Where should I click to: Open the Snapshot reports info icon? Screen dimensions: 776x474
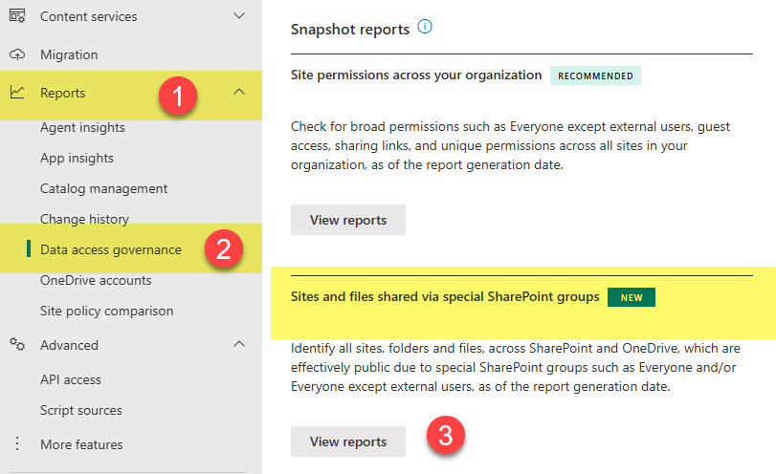click(425, 27)
